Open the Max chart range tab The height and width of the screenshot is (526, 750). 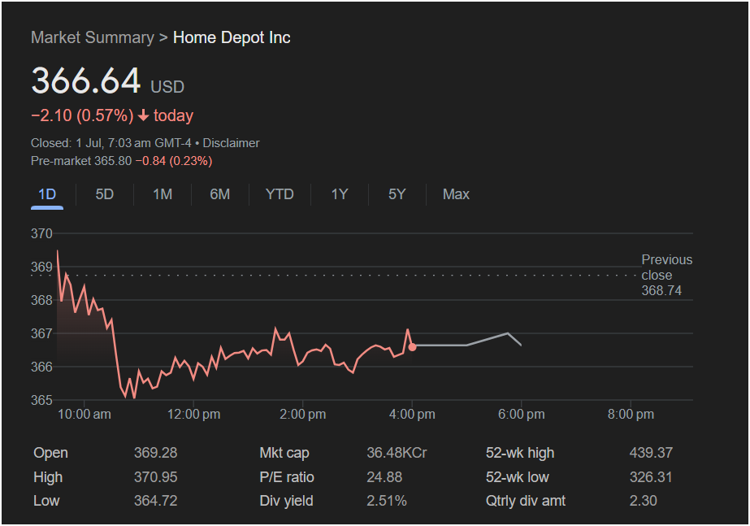pyautogui.click(x=456, y=194)
